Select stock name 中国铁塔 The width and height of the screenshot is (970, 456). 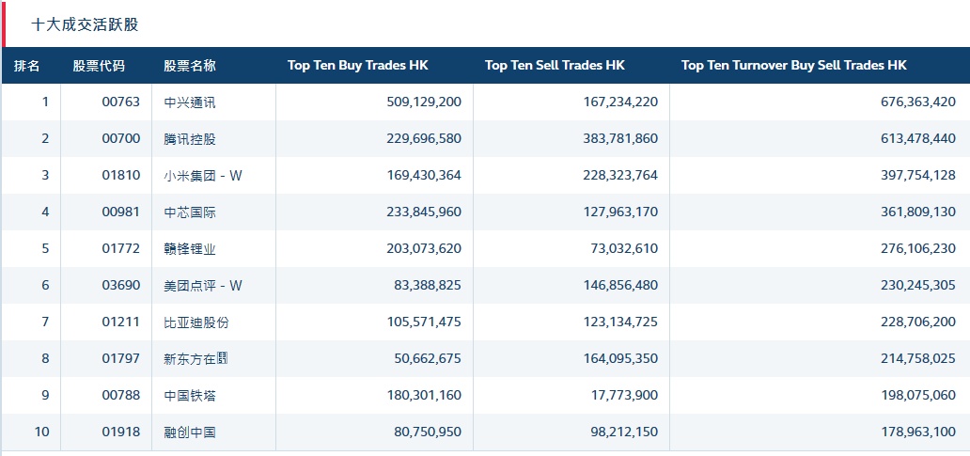pos(190,396)
